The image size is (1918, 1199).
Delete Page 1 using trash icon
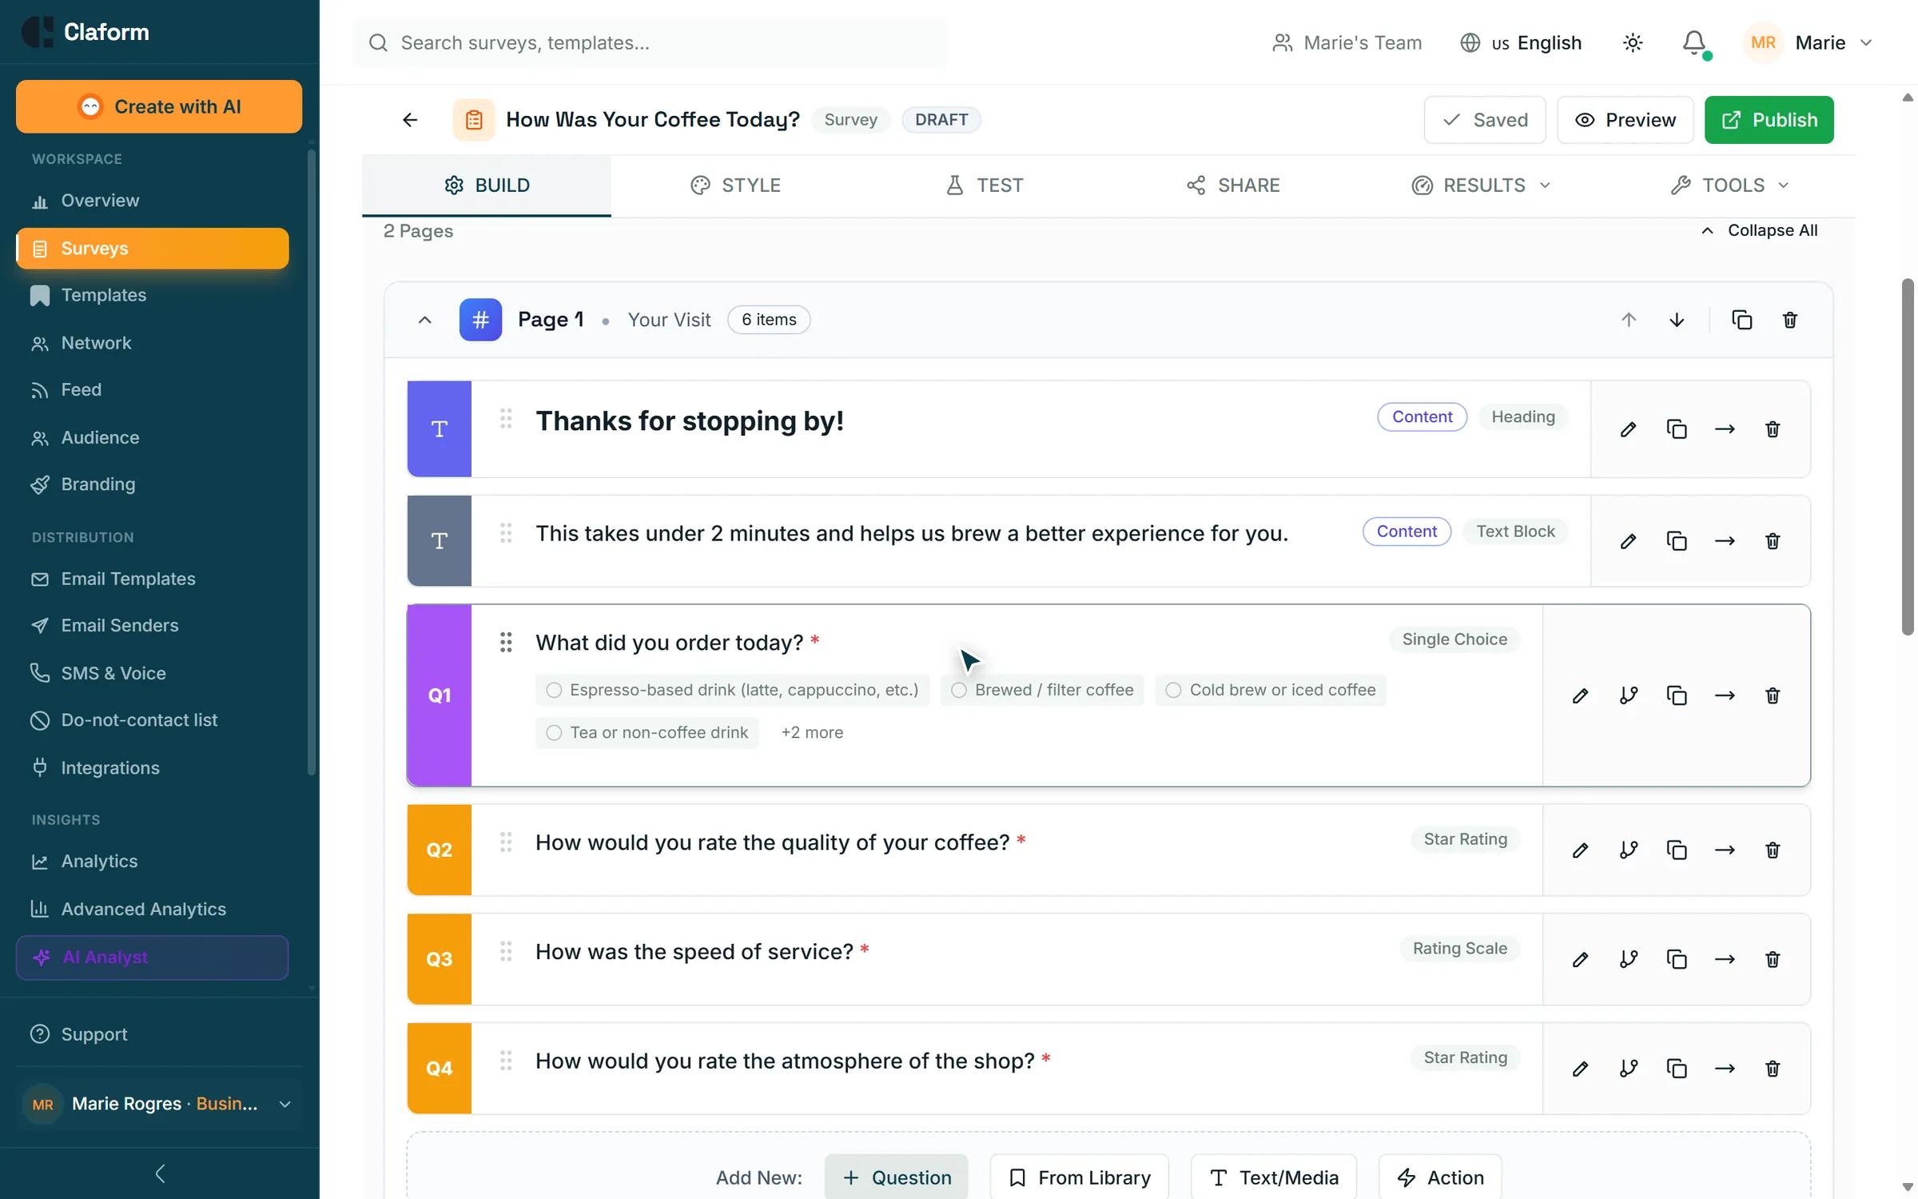(x=1789, y=320)
